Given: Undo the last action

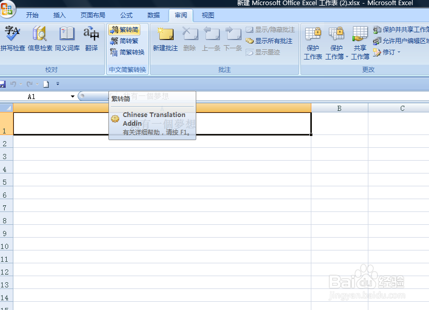Looking at the screenshot, I should [x=13, y=84].
